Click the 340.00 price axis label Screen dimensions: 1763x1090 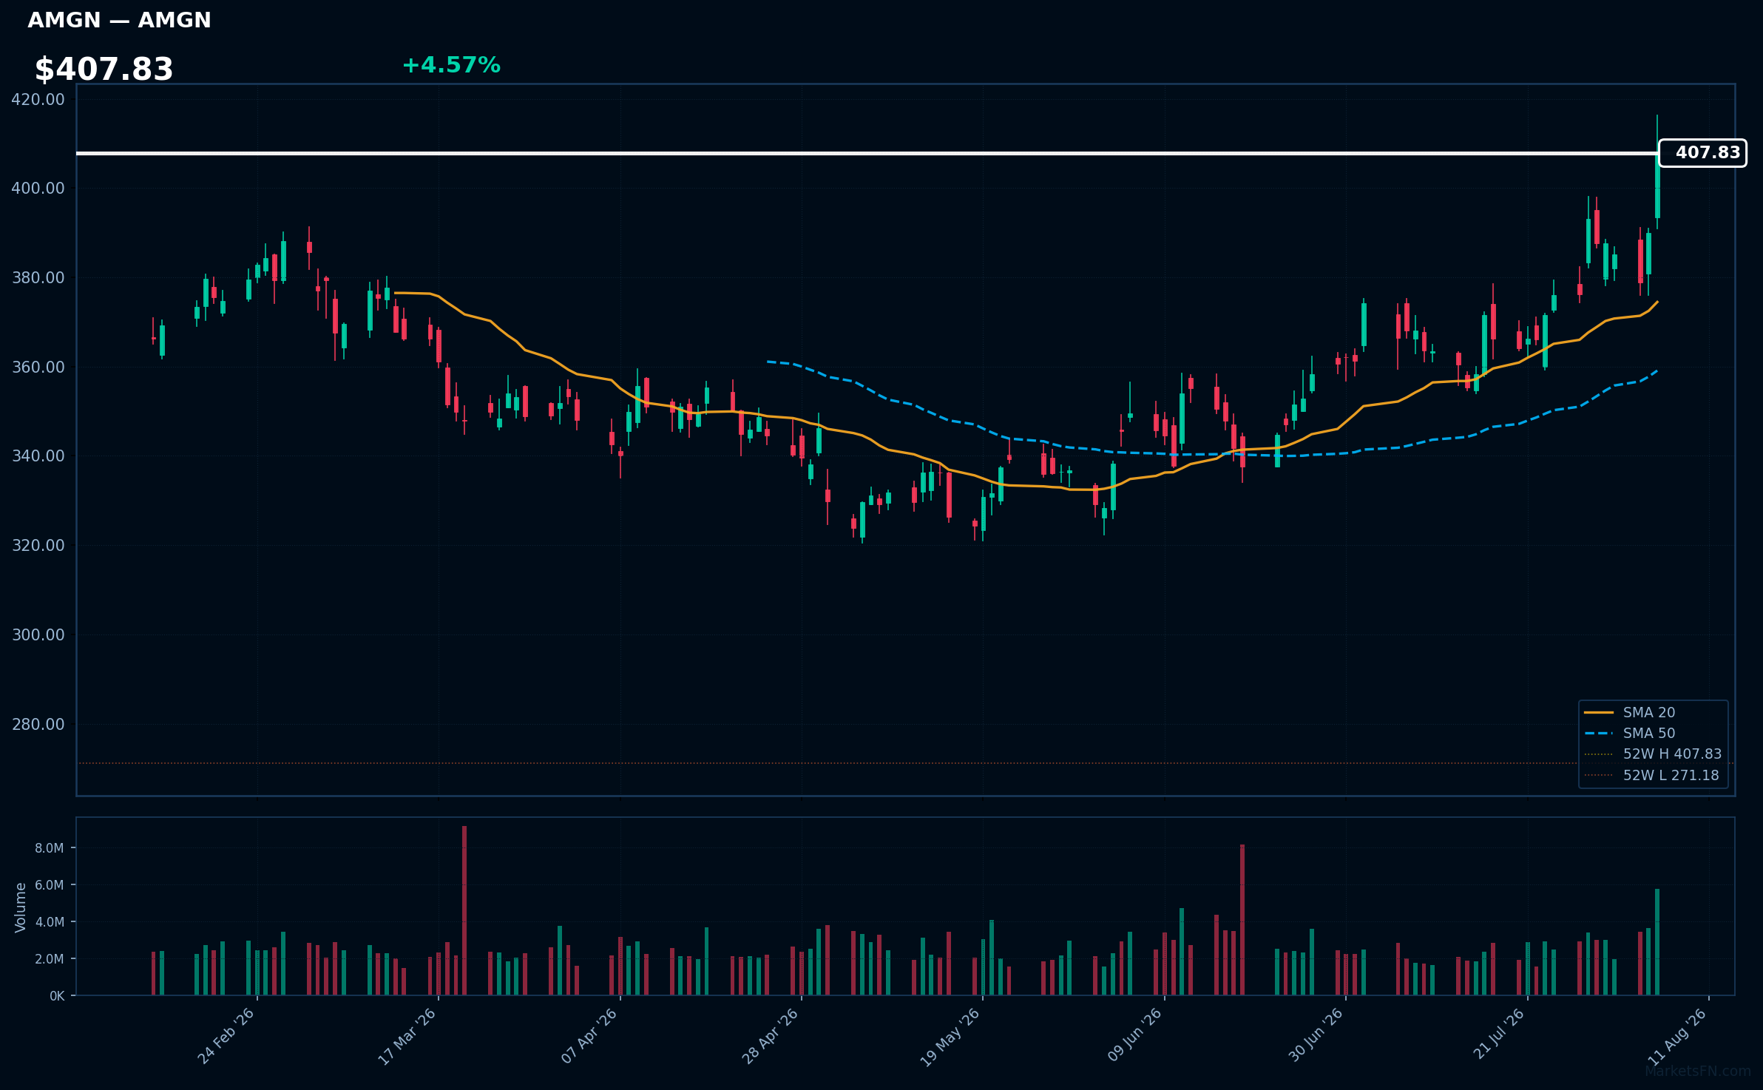point(38,456)
